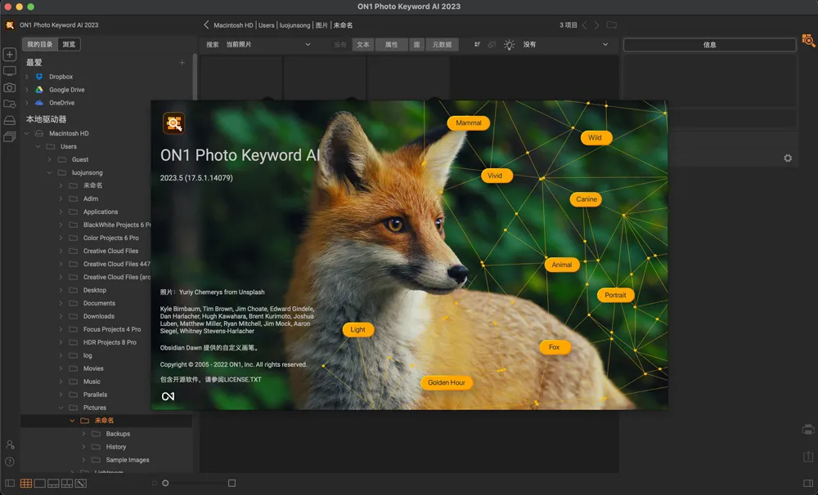Open the Keyword AI module icon at top right
This screenshot has height=495, width=818.
[808, 40]
